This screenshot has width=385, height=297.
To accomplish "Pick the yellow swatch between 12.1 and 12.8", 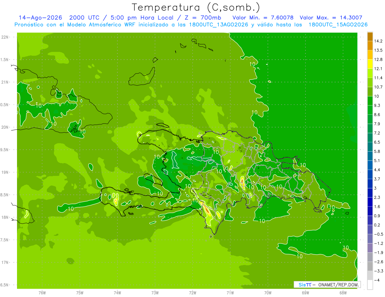I will point(370,64).
